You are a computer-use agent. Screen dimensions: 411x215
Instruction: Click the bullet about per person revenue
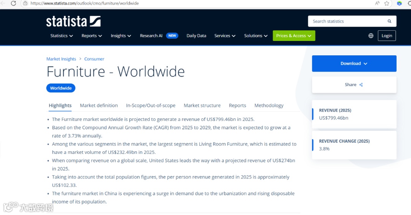tap(170, 181)
